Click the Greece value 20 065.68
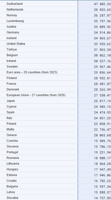Viewport: 111px width, 200px height. (x=102, y=135)
